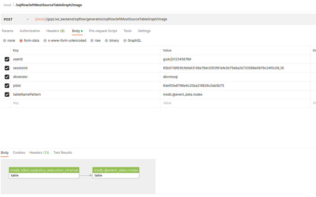Viewport: 316px width, 197px height.
Task: Switch to the Pre-request Script tab
Action: 103,31
